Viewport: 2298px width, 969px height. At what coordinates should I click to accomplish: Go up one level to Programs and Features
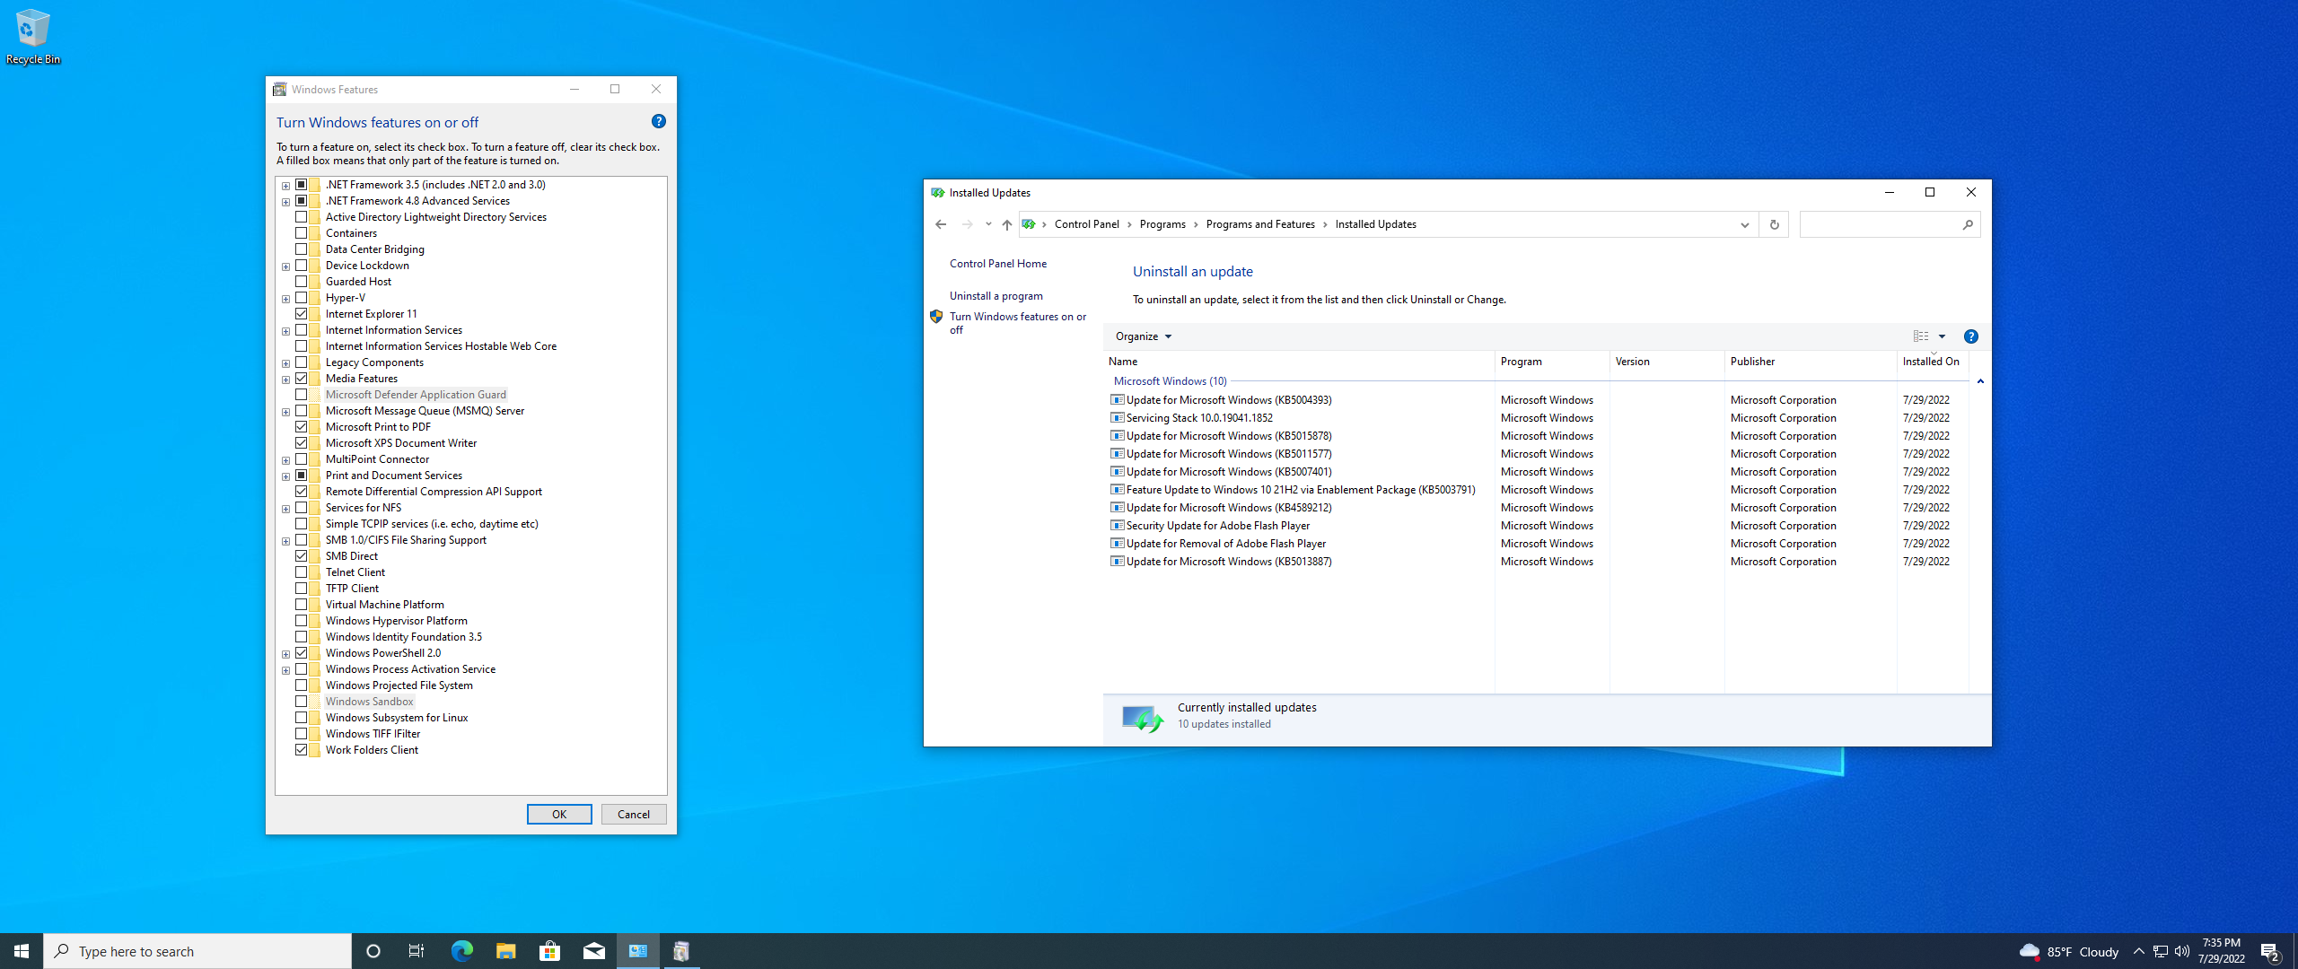click(x=1007, y=224)
